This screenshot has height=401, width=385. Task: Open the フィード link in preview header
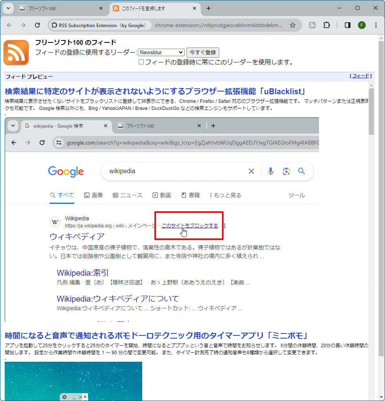(361, 76)
